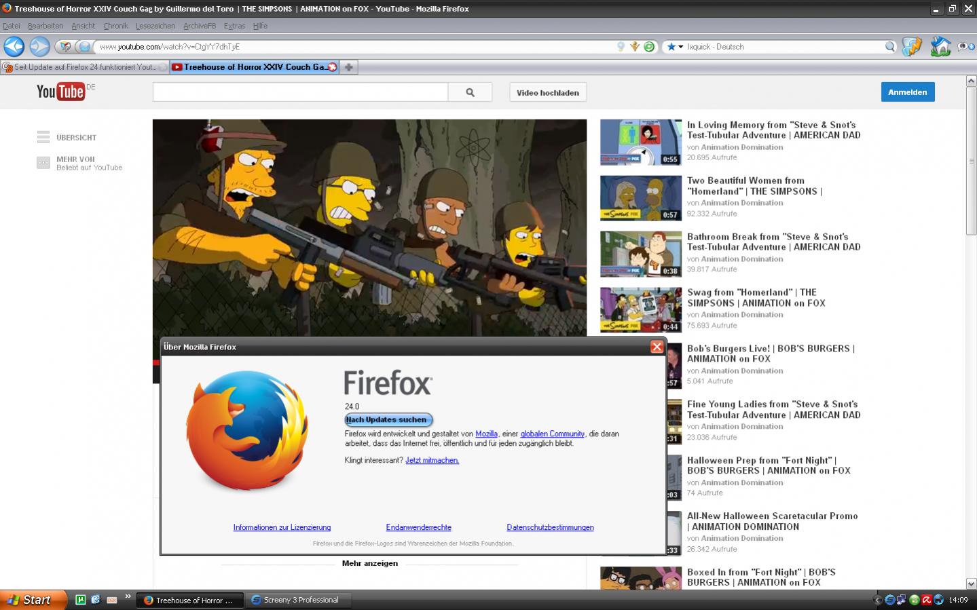Click the red tray icon near the clock

click(x=926, y=600)
